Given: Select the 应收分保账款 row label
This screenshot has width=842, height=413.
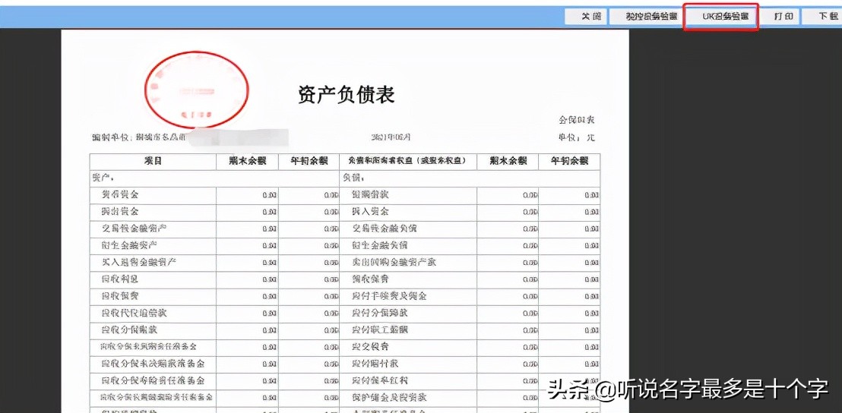Looking at the screenshot, I should coord(129,329).
